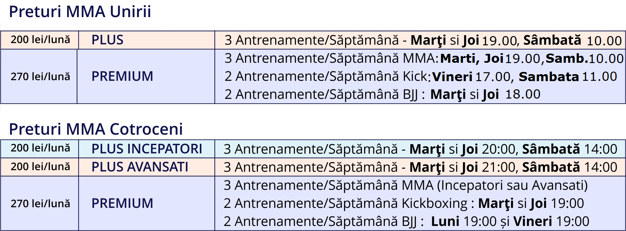The height and width of the screenshot is (231, 626).
Task: Select the PLUS AVANSATI plan label
Action: [x=140, y=167]
